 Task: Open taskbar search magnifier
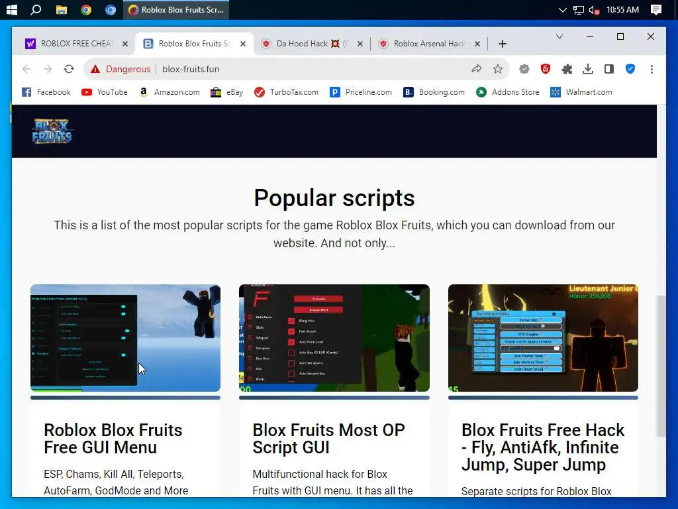coord(36,9)
